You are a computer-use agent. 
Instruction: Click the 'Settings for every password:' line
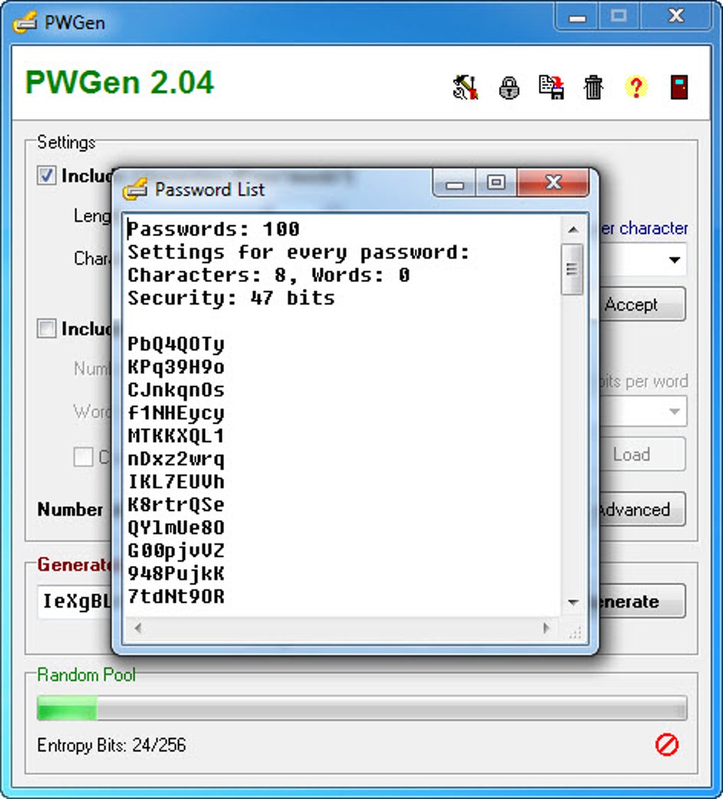coord(298,252)
